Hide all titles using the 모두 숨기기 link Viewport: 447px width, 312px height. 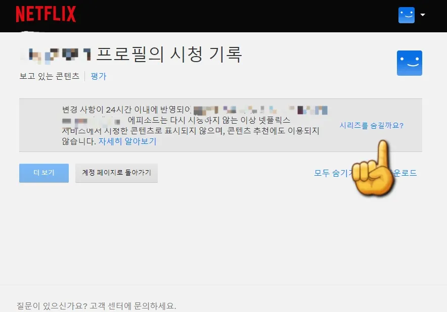point(327,172)
